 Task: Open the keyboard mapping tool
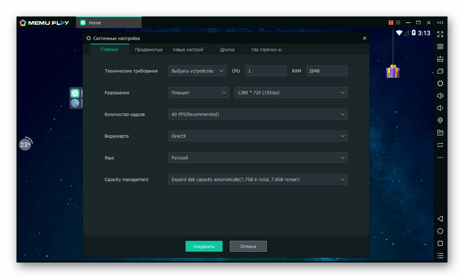point(440,47)
